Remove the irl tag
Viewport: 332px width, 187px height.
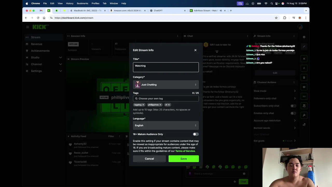tap(169, 105)
